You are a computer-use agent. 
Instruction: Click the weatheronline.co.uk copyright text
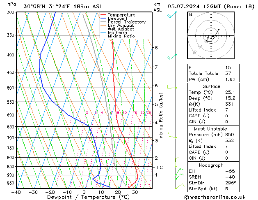click(215, 197)
